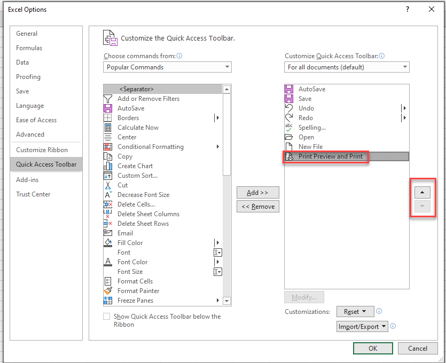Click the Format Painter brush icon
Screen dimensions: 446x363
click(108, 291)
